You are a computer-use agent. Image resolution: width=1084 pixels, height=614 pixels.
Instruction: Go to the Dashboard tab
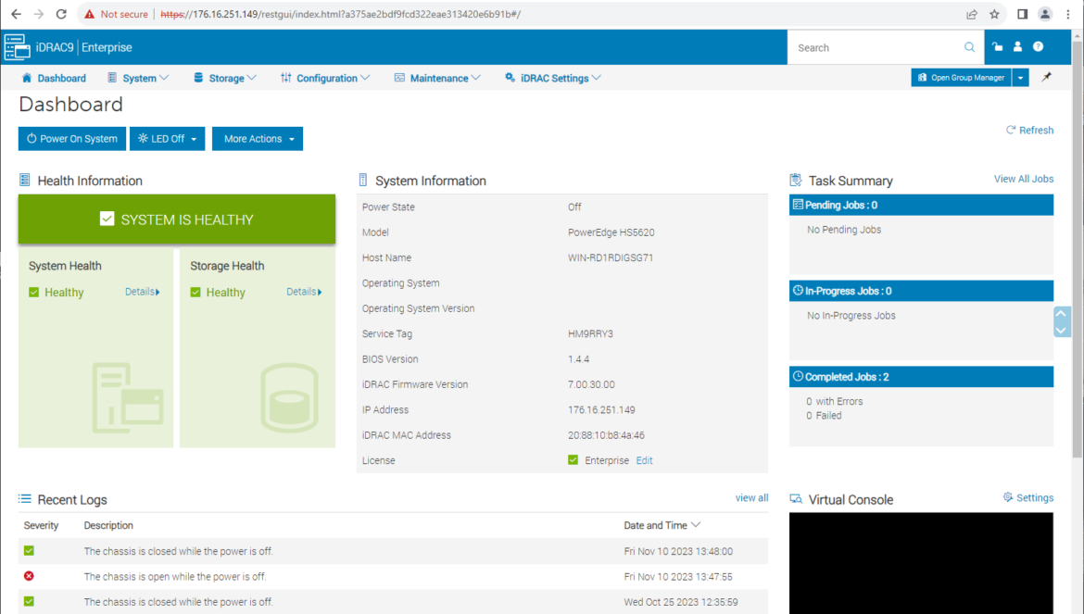pyautogui.click(x=54, y=78)
